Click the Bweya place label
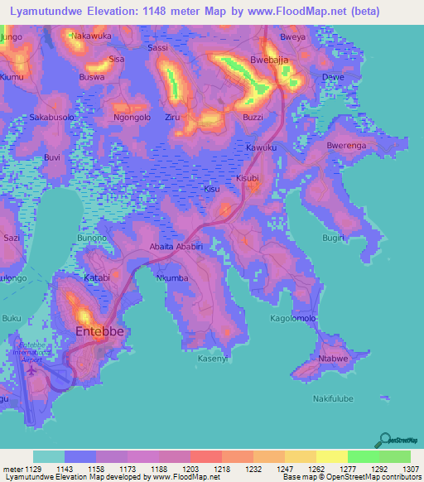The height and width of the screenshot is (482, 424). (292, 37)
